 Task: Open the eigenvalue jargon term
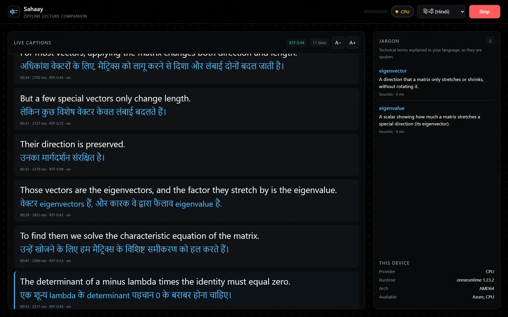[x=392, y=108]
